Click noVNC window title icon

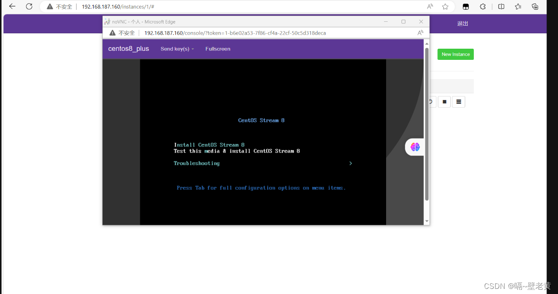click(x=107, y=21)
